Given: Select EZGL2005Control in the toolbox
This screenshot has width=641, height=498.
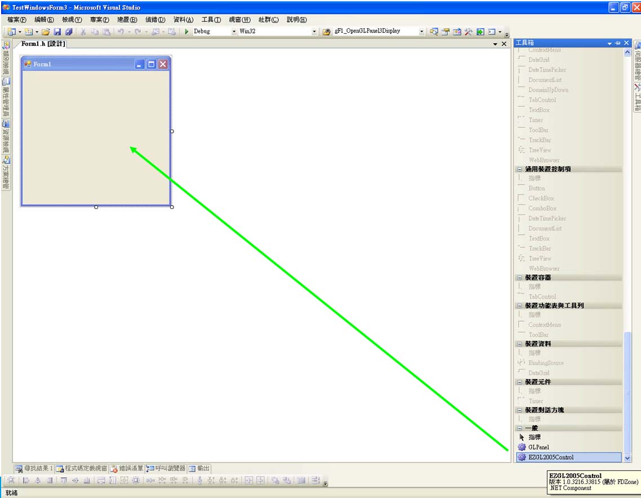Looking at the screenshot, I should tap(550, 457).
